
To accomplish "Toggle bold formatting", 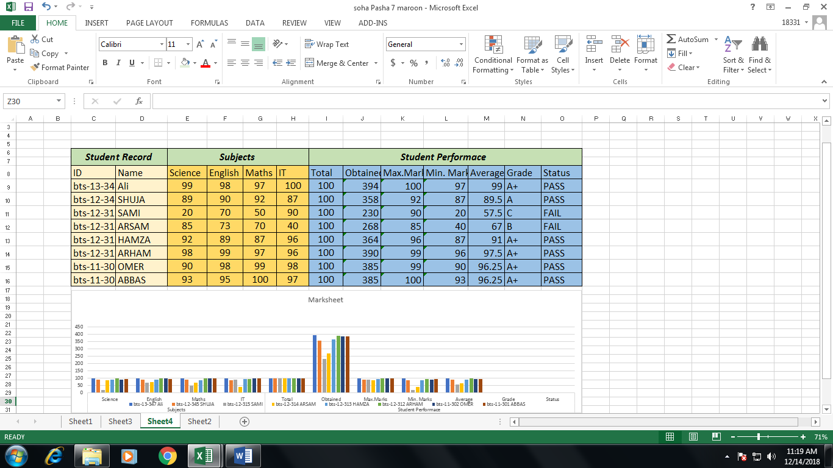I will [104, 63].
